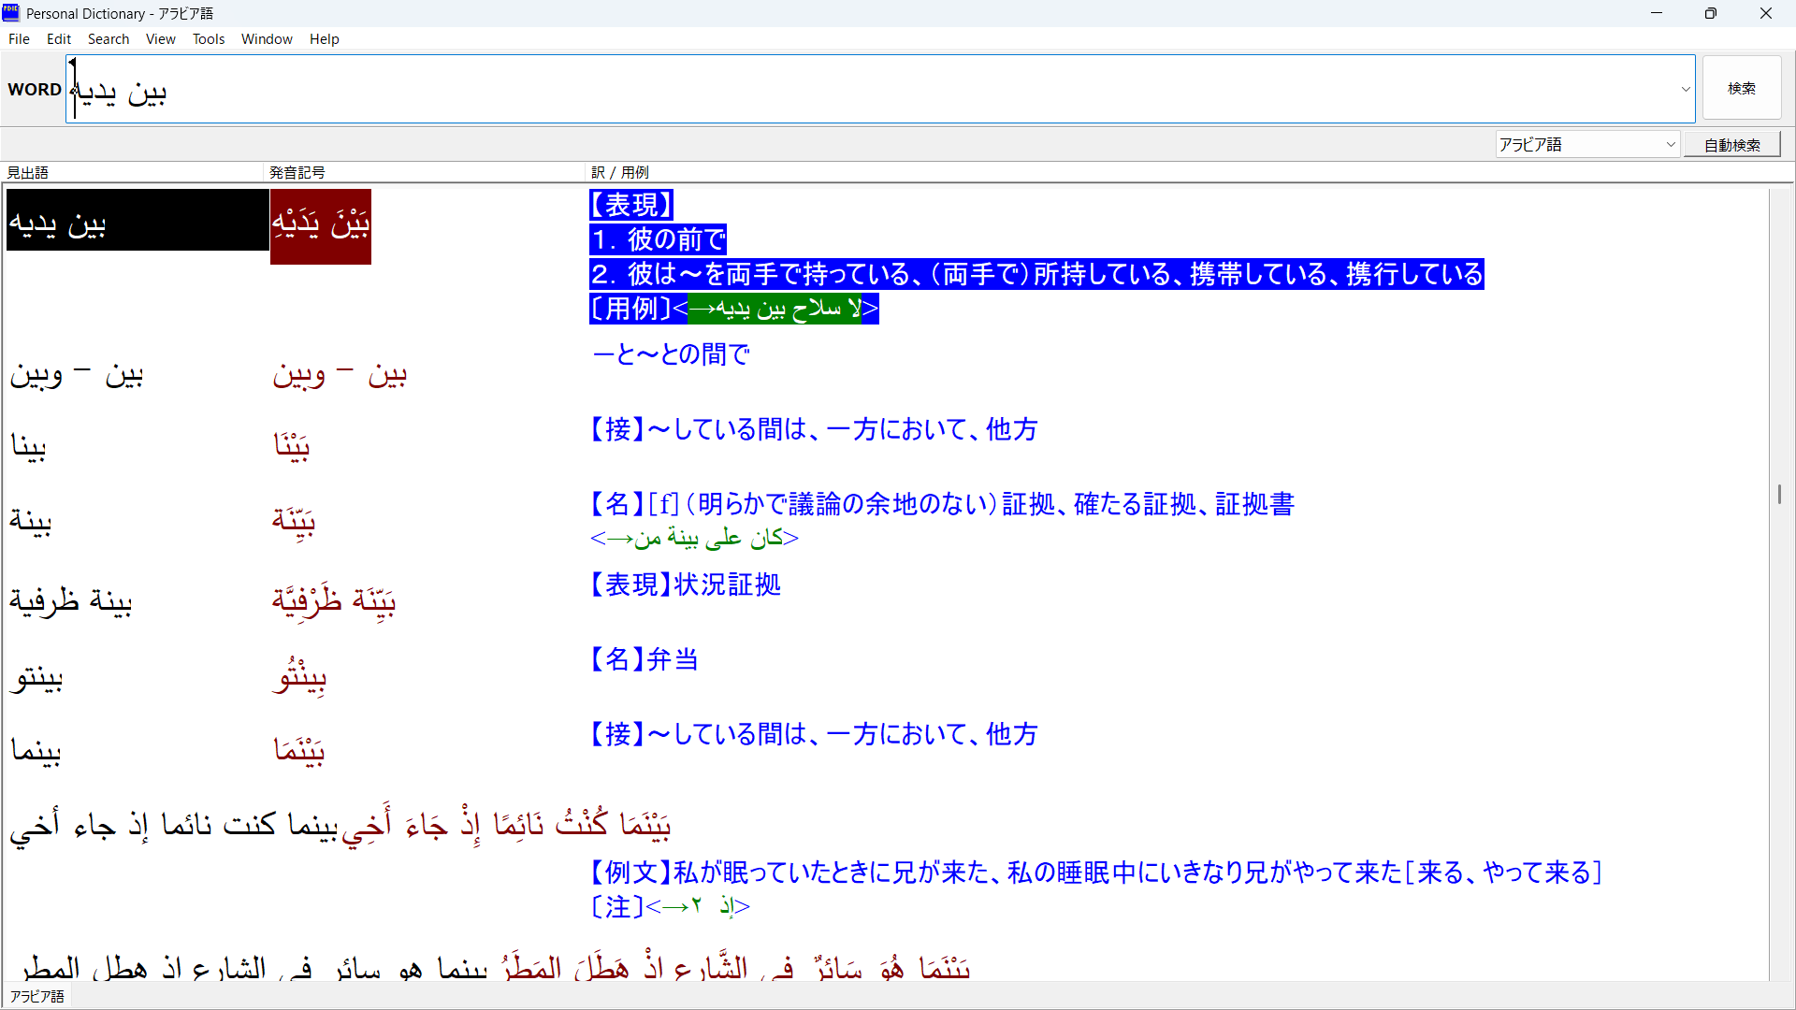Open the Search menu
The image size is (1796, 1010).
tap(109, 38)
